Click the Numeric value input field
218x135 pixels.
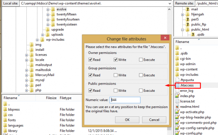pos(125,100)
